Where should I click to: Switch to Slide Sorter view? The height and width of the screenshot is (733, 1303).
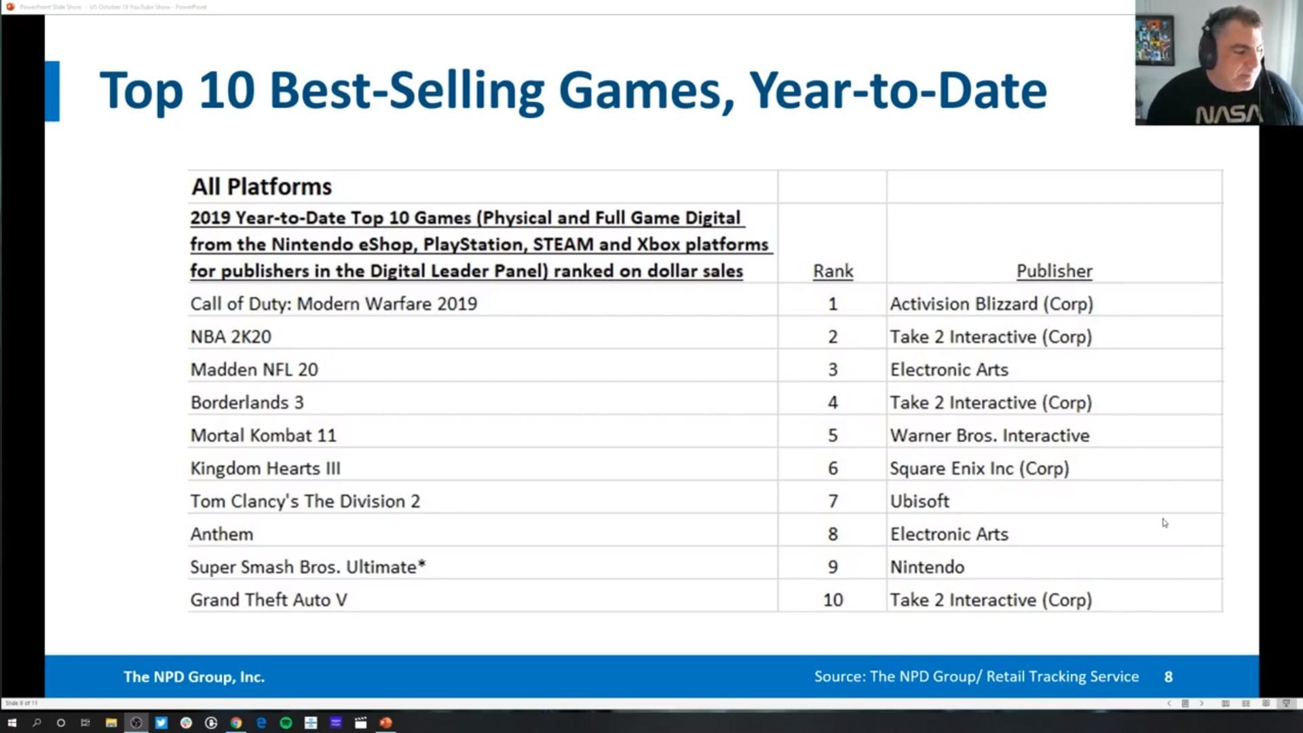tap(1246, 704)
